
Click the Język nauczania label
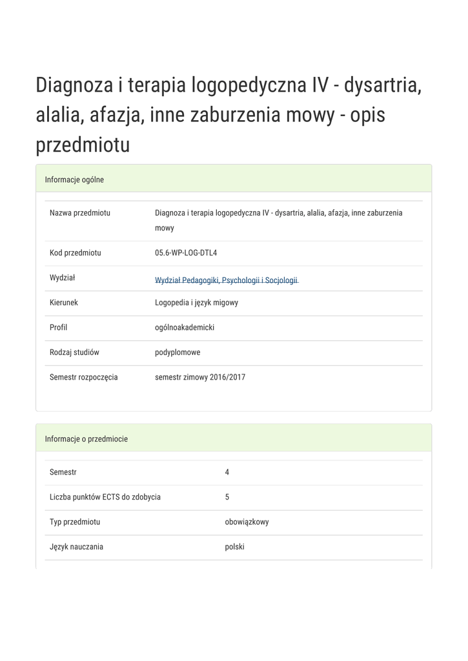pos(76,547)
